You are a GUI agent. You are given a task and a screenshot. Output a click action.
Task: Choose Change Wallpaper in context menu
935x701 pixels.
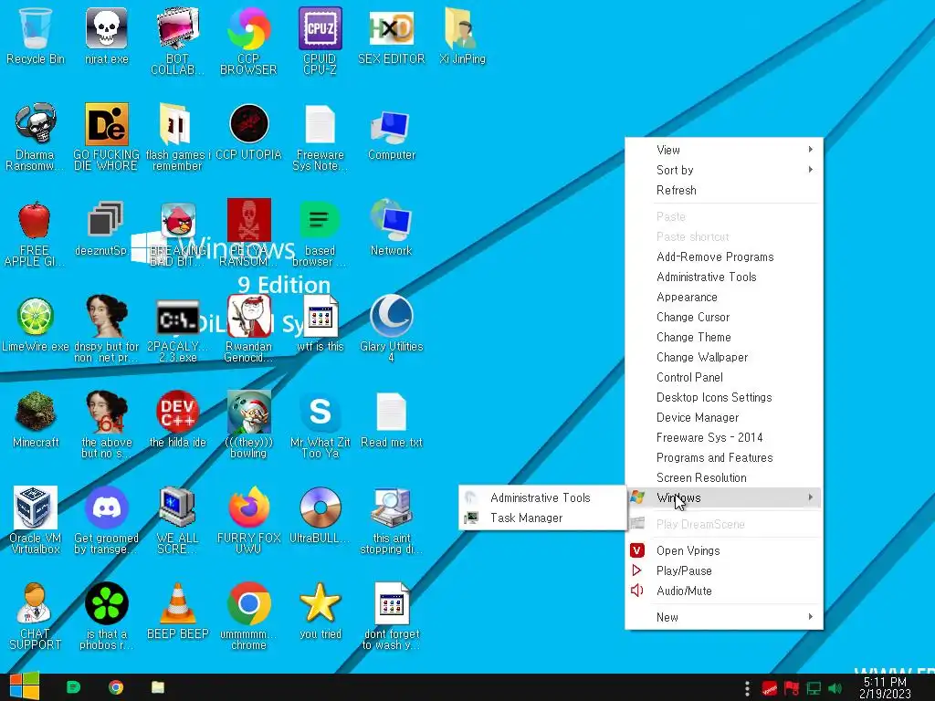point(724,357)
